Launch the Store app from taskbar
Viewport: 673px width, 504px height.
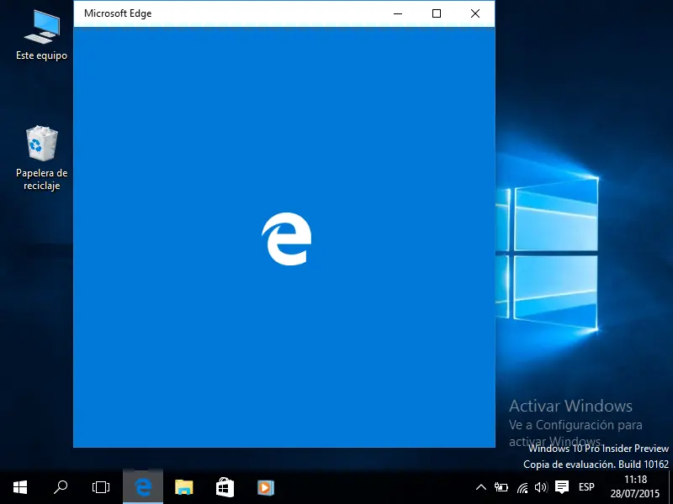(225, 487)
